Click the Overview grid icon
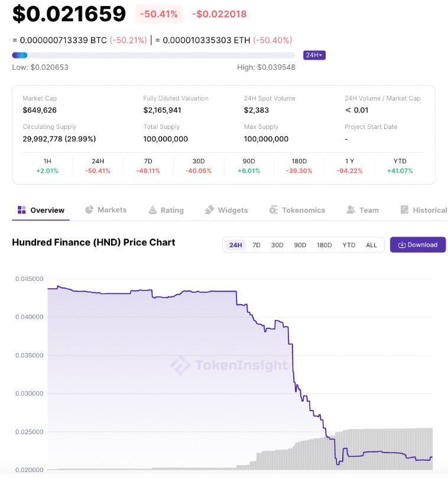The image size is (448, 478). tap(22, 210)
